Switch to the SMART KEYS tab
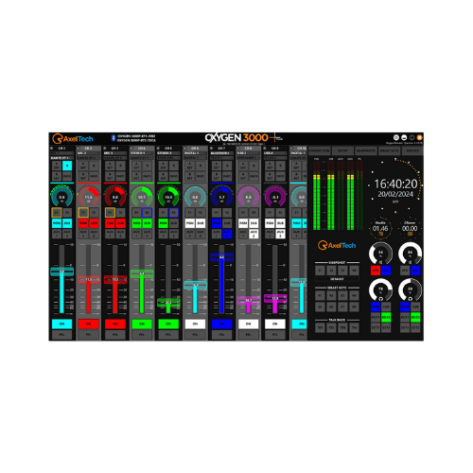Image resolution: width=473 pixels, height=473 pixels. [x=389, y=150]
